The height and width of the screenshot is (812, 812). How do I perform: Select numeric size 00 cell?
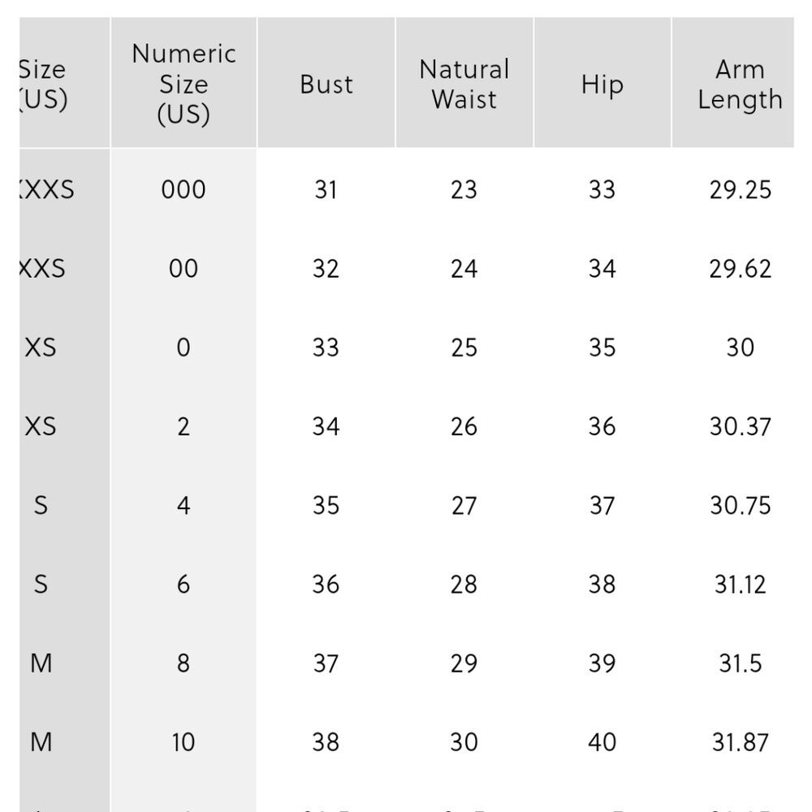[x=184, y=269]
